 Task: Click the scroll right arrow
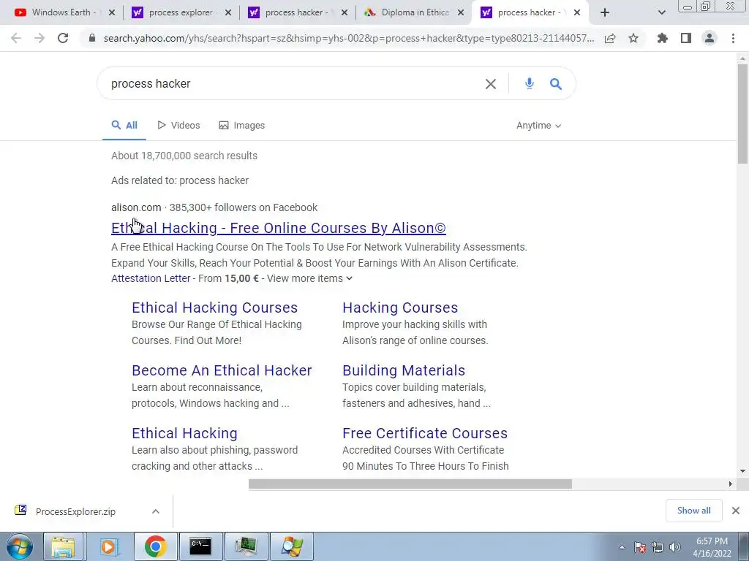(731, 484)
